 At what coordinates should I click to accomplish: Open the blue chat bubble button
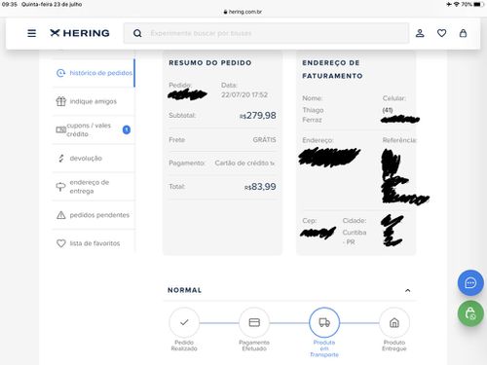coord(470,283)
